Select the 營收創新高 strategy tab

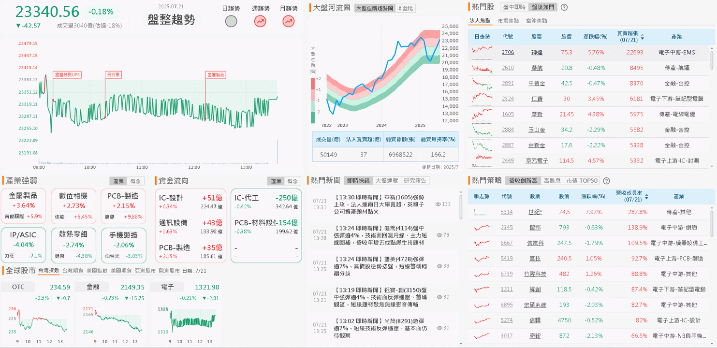(523, 181)
